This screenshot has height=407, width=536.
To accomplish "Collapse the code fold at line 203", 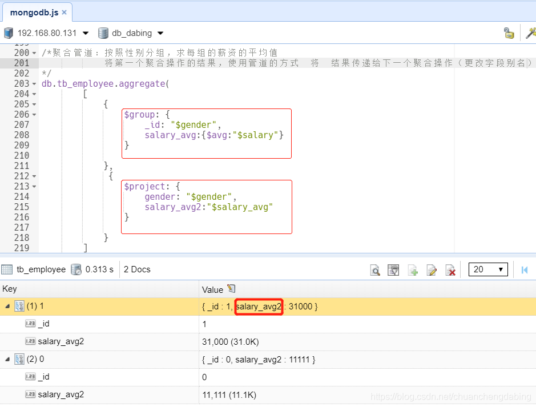I will tap(34, 84).
